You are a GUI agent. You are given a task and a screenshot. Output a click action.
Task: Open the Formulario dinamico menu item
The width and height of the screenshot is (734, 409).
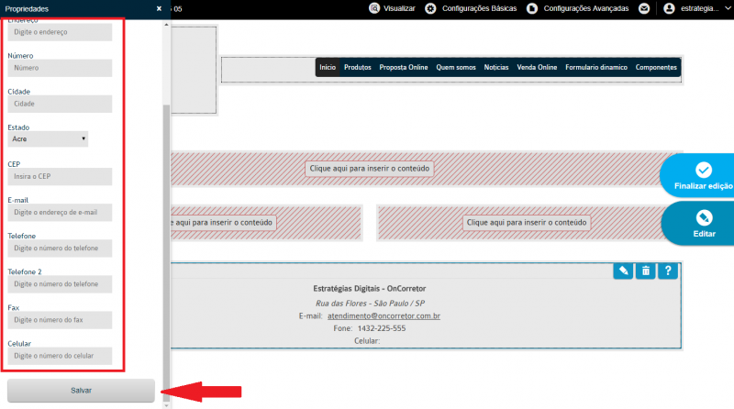point(596,67)
